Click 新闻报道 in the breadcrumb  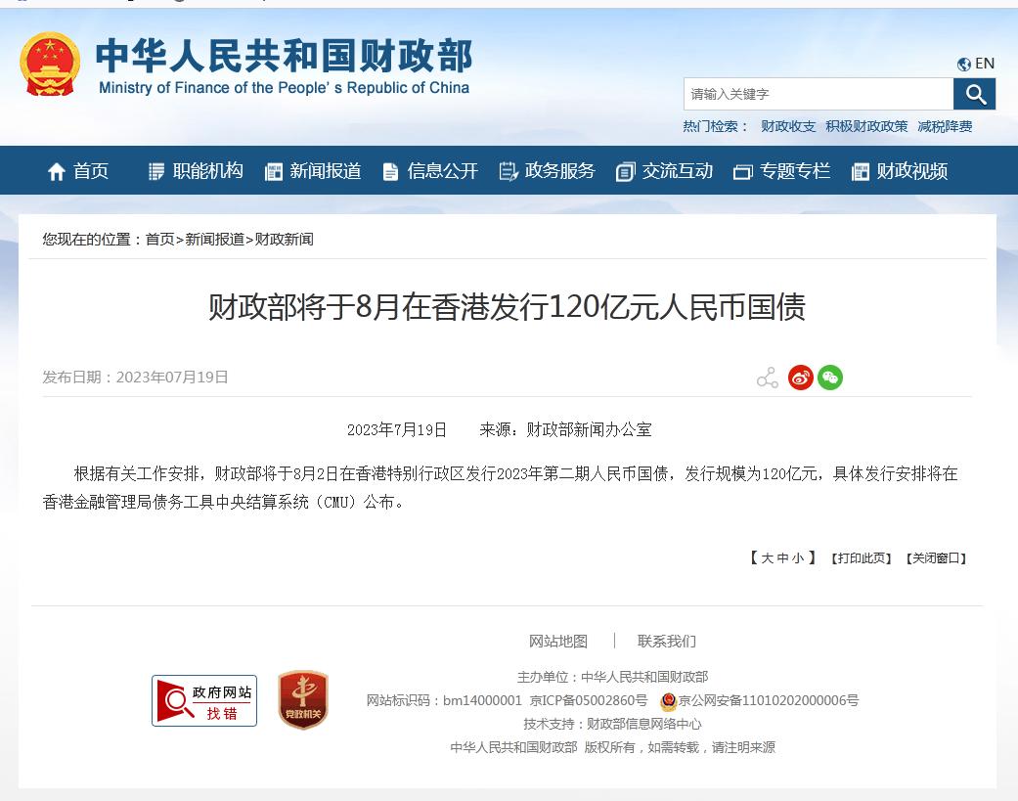(214, 240)
